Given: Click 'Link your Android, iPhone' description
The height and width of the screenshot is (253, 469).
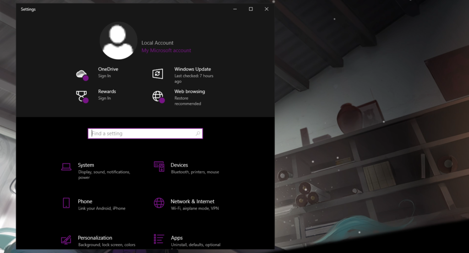Looking at the screenshot, I should pos(102,209).
